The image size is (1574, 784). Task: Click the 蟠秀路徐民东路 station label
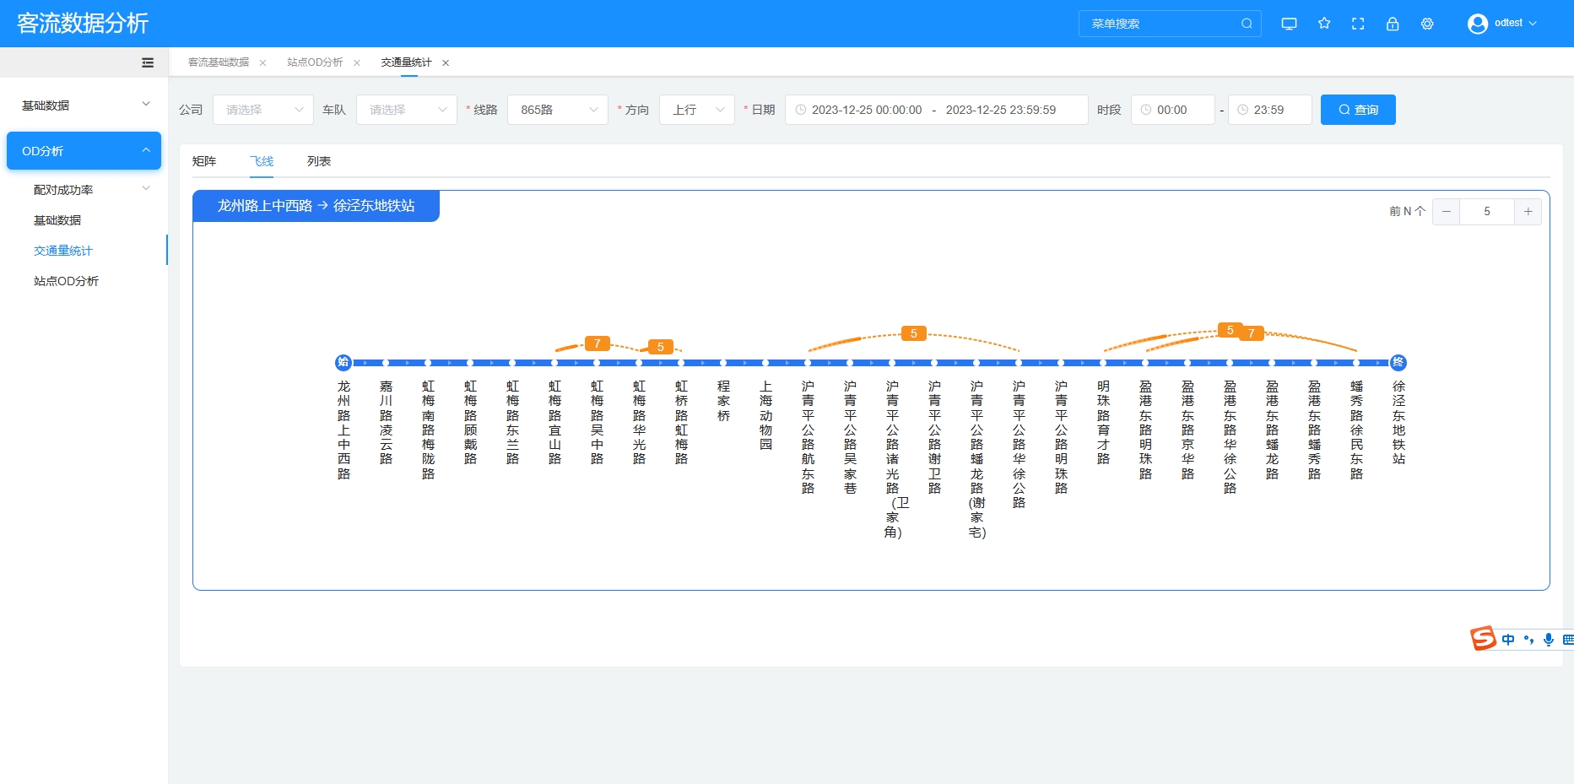tap(1356, 430)
